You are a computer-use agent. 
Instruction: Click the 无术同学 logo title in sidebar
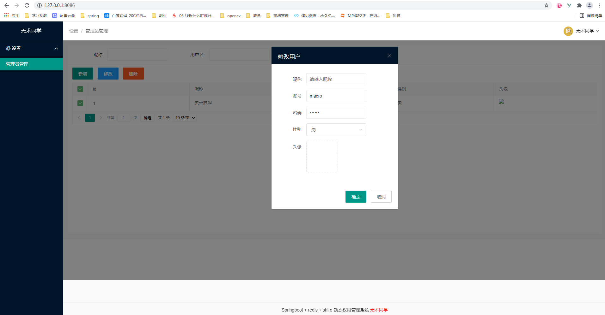pos(31,31)
